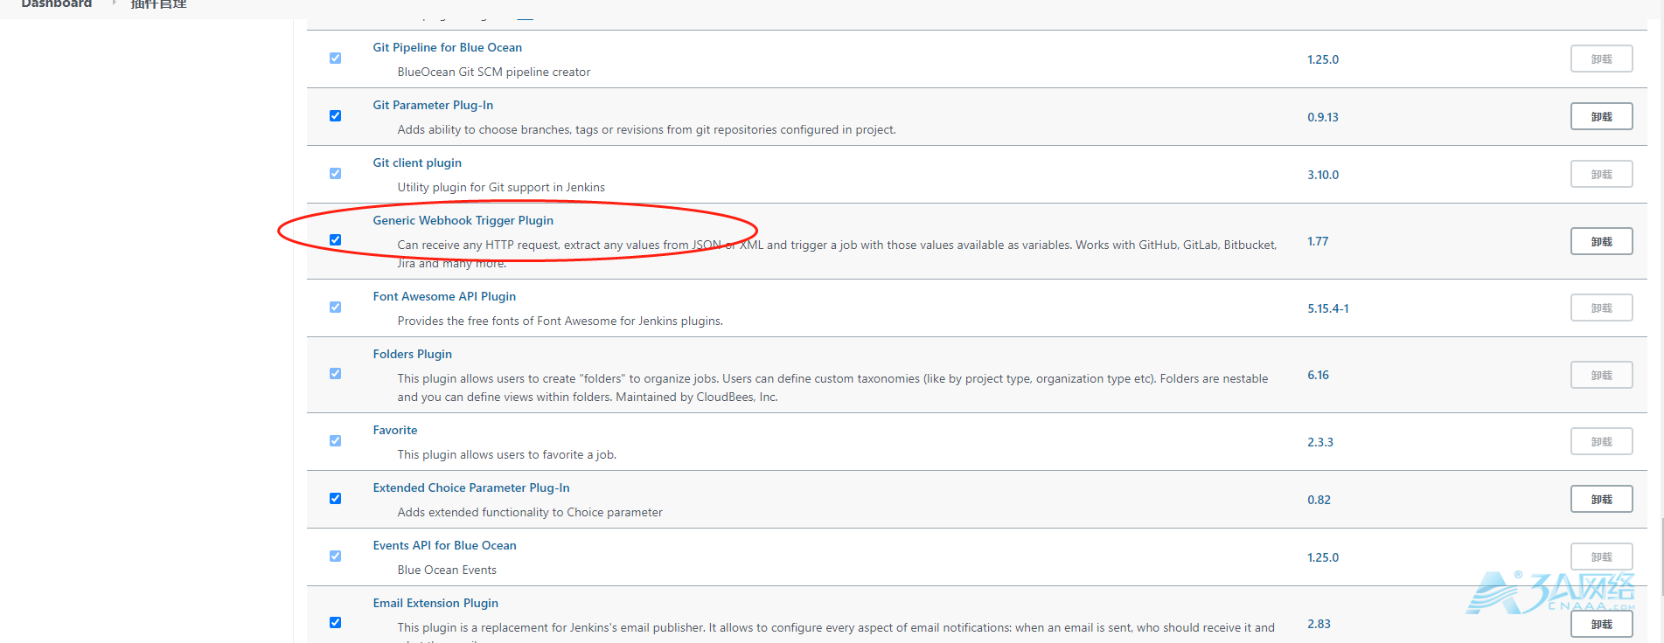Screen dimensions: 1664x643
Task: Uncheck the Git Parameter Plug-In checkbox
Action: (335, 116)
